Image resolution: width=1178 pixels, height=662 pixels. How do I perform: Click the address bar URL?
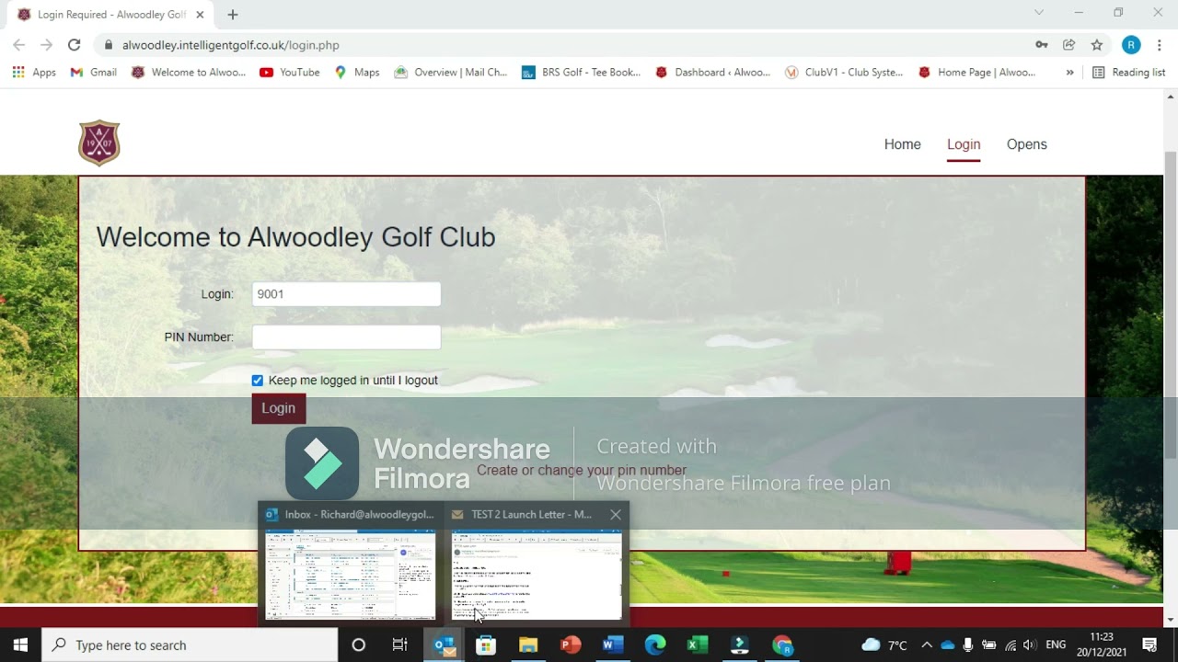point(231,45)
